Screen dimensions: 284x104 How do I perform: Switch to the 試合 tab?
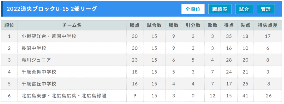pyautogui.click(x=244, y=9)
